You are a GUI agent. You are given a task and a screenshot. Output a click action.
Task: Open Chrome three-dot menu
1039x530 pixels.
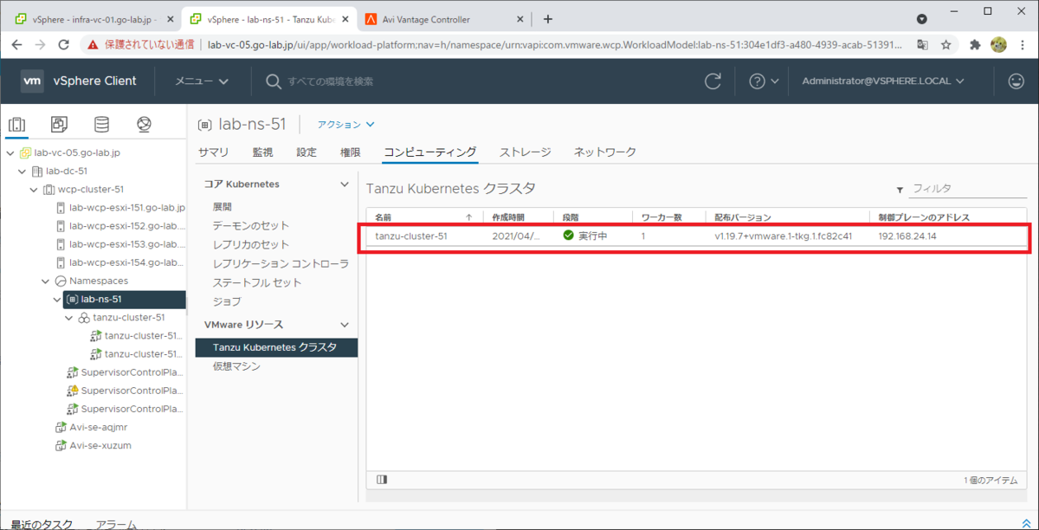pos(1023,44)
